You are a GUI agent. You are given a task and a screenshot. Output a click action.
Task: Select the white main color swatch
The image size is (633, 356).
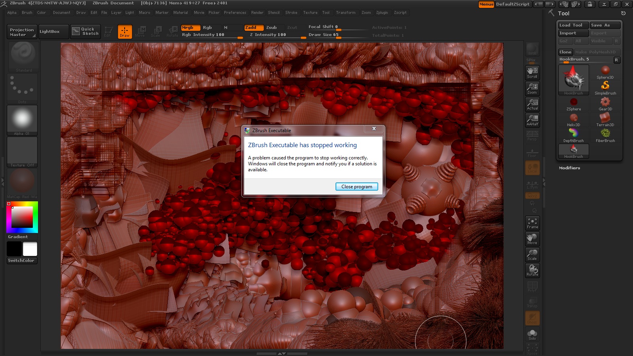pos(30,249)
